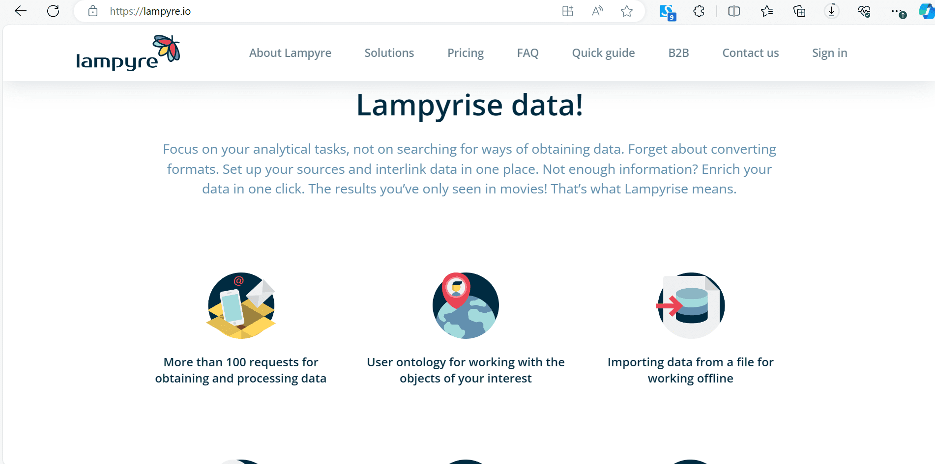Open the app available grid icon in the address bar
The height and width of the screenshot is (464, 935).
(x=568, y=11)
